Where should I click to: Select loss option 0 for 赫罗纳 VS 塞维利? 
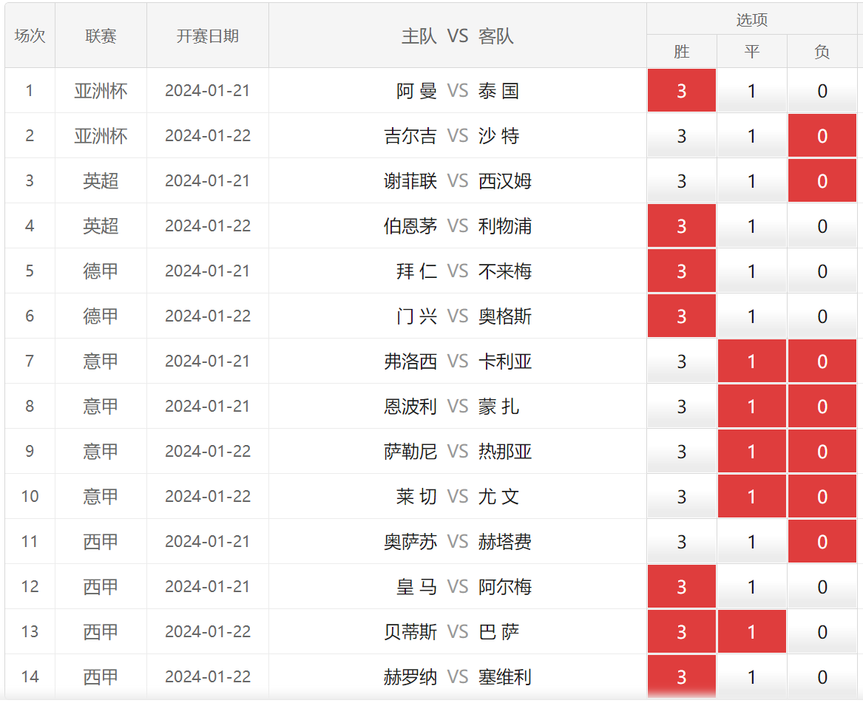(822, 676)
